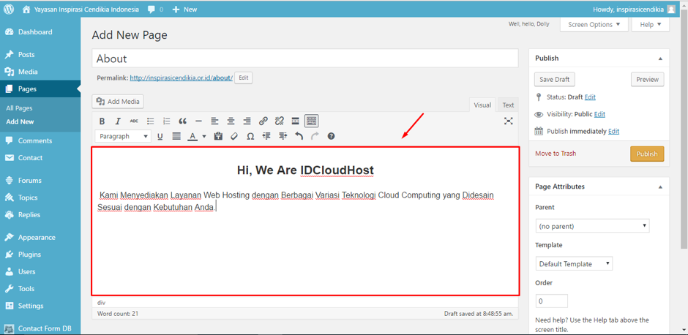Expand Screen Options panel

594,25
